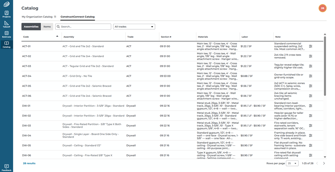This screenshot has height=172, width=335.
Task: Click the DW-01 code cell
Action: 26,106
